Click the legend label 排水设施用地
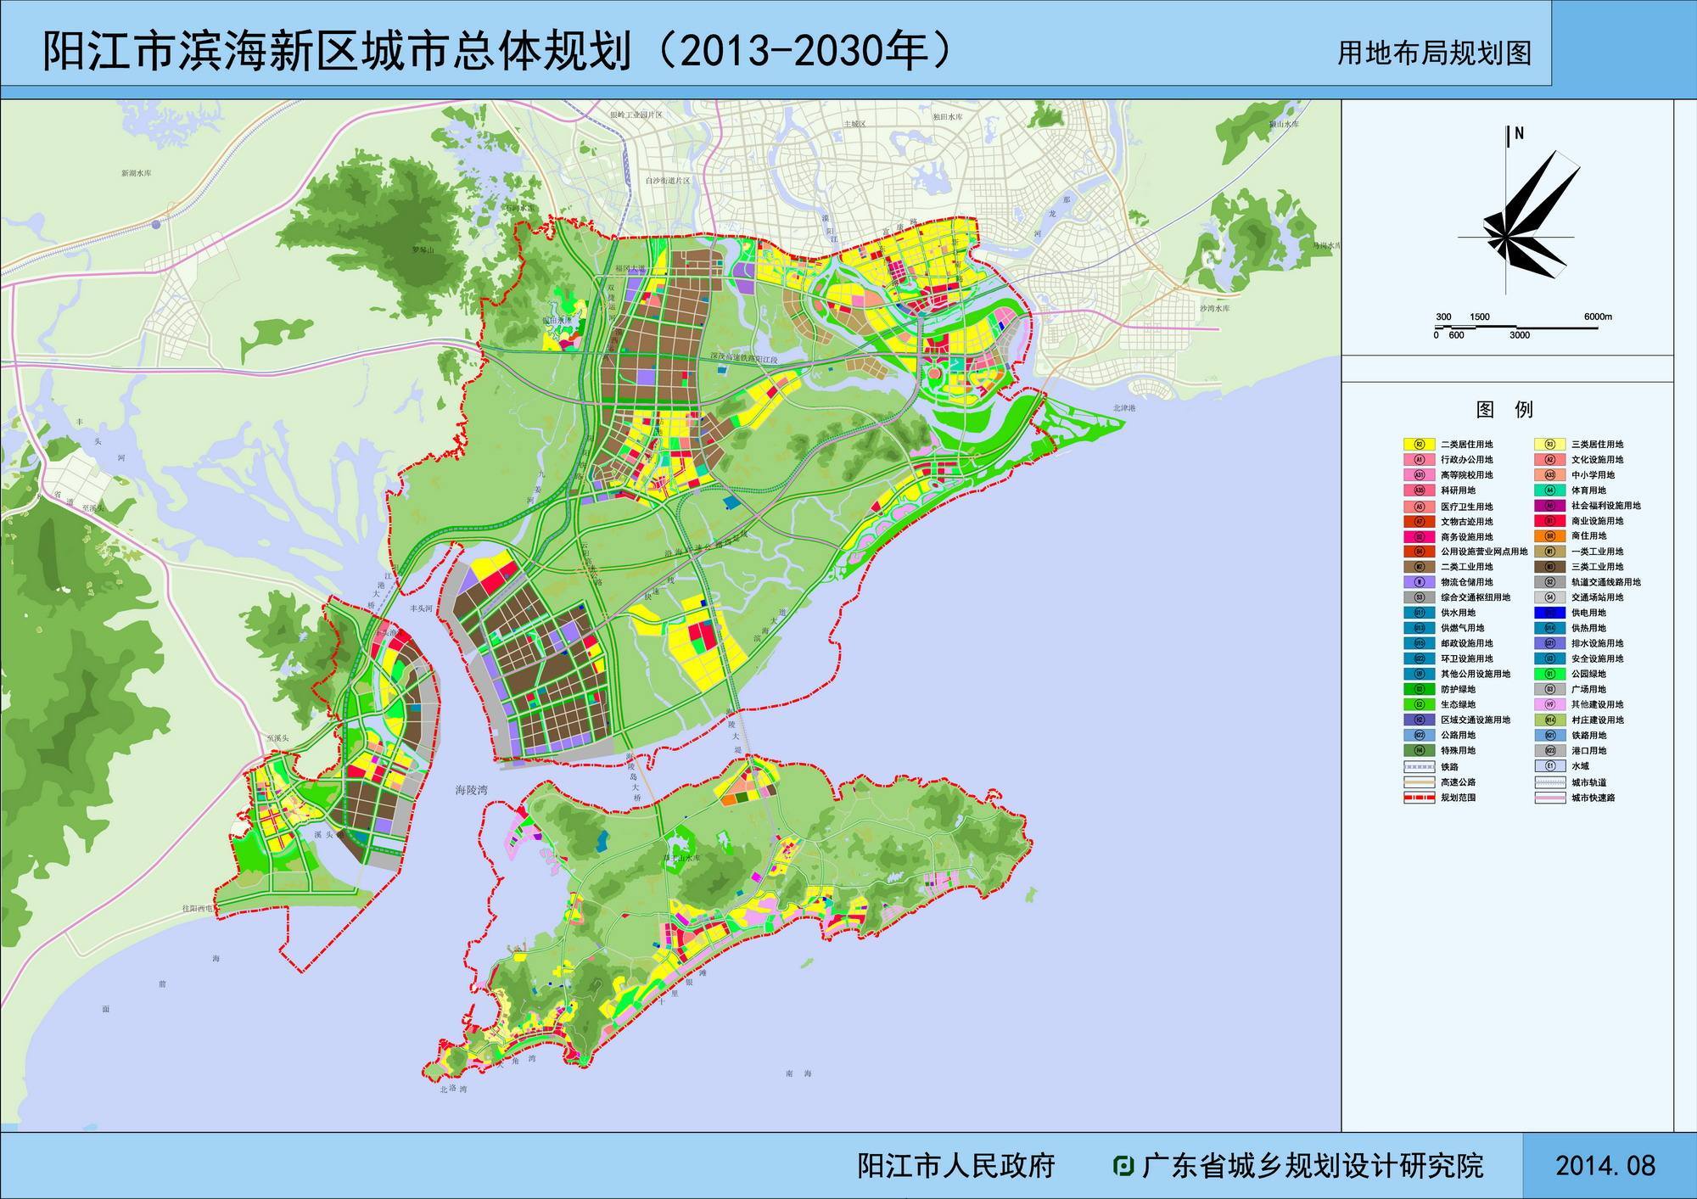 tap(1597, 642)
